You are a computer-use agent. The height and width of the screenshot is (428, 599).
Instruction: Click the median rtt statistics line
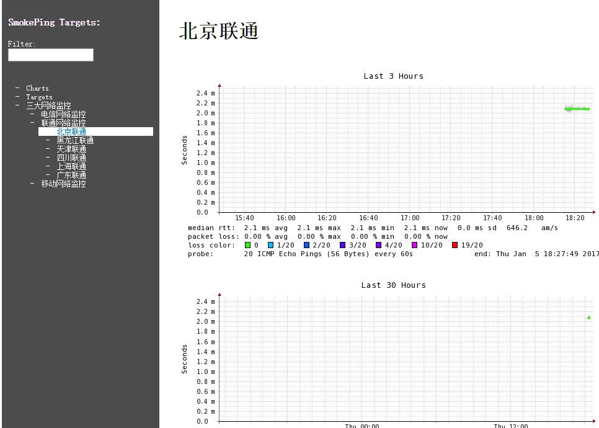(373, 228)
